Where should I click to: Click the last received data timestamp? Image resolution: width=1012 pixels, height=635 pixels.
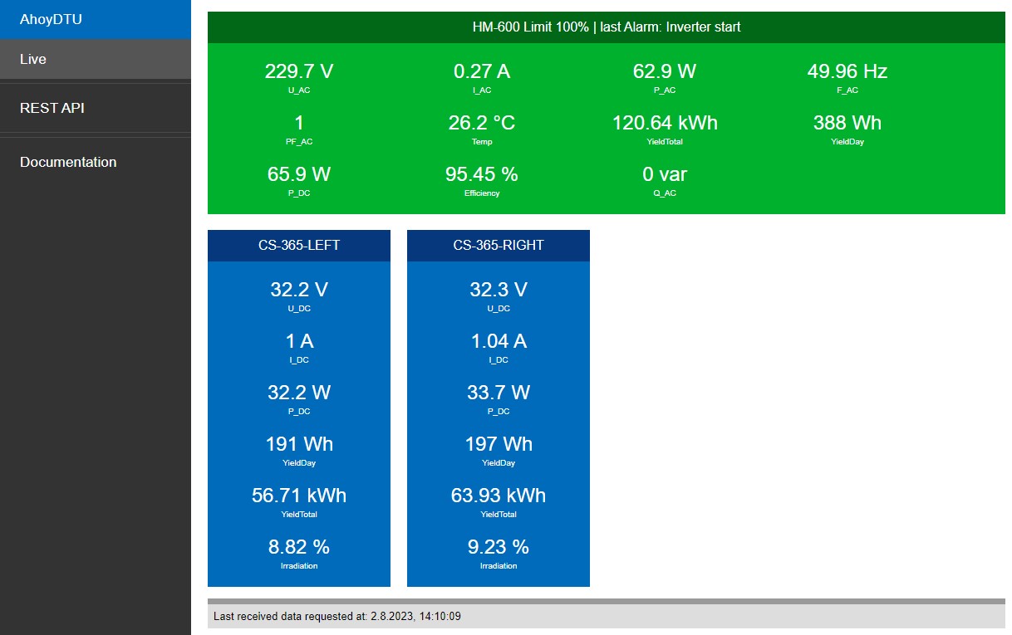pos(337,616)
